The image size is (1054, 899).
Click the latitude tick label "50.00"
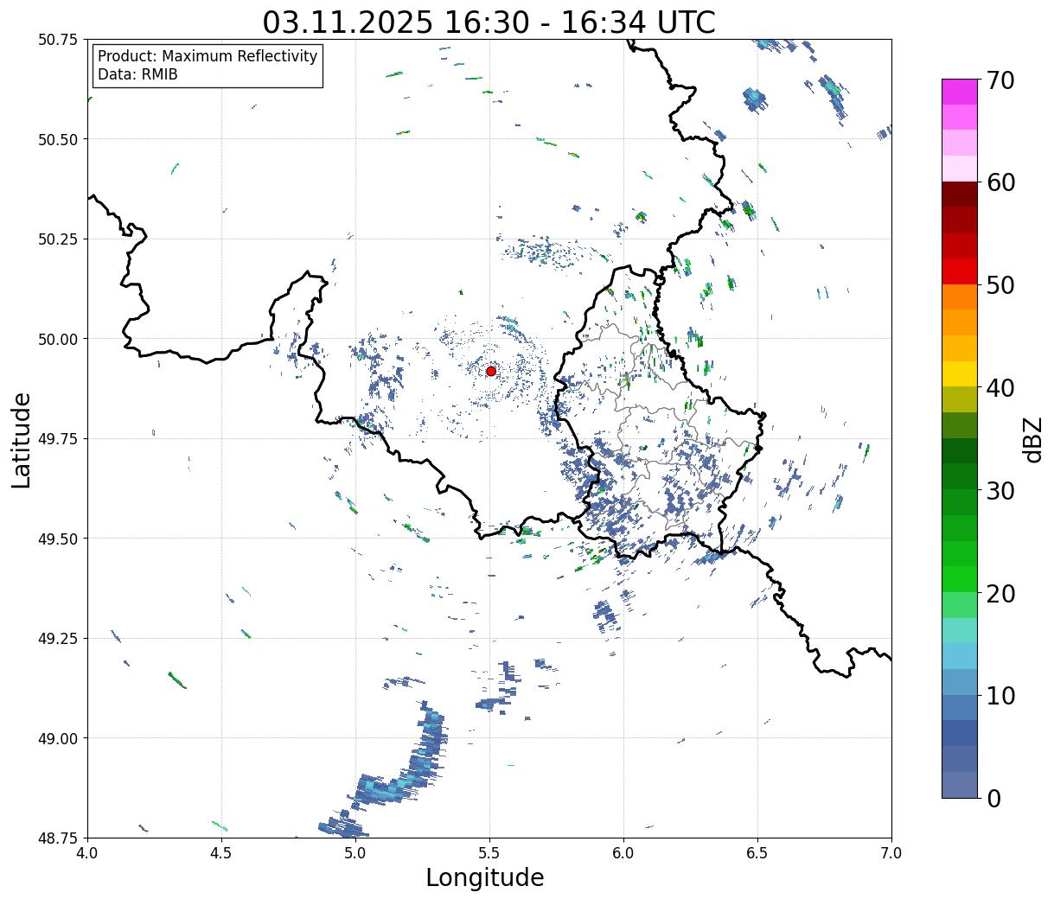(x=57, y=339)
